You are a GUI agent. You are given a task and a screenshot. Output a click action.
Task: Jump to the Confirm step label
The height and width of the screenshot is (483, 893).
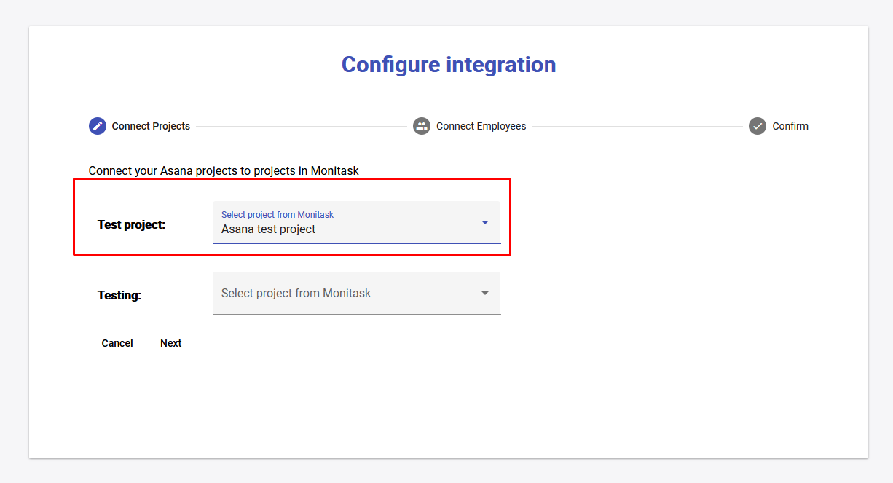click(790, 126)
